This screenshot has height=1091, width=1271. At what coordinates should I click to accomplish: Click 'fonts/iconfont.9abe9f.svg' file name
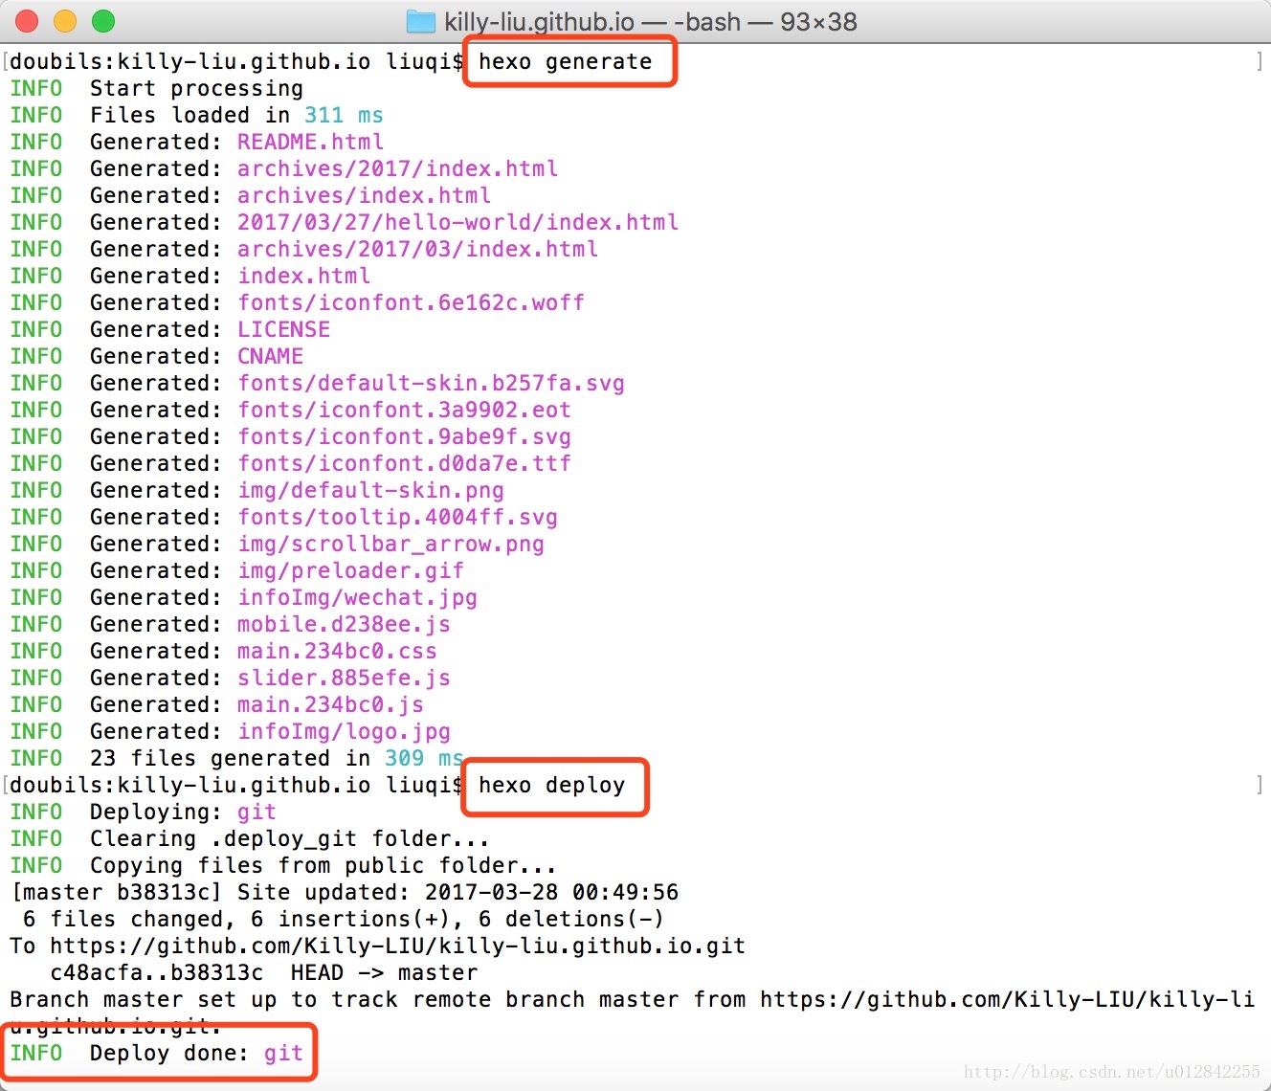pos(405,437)
